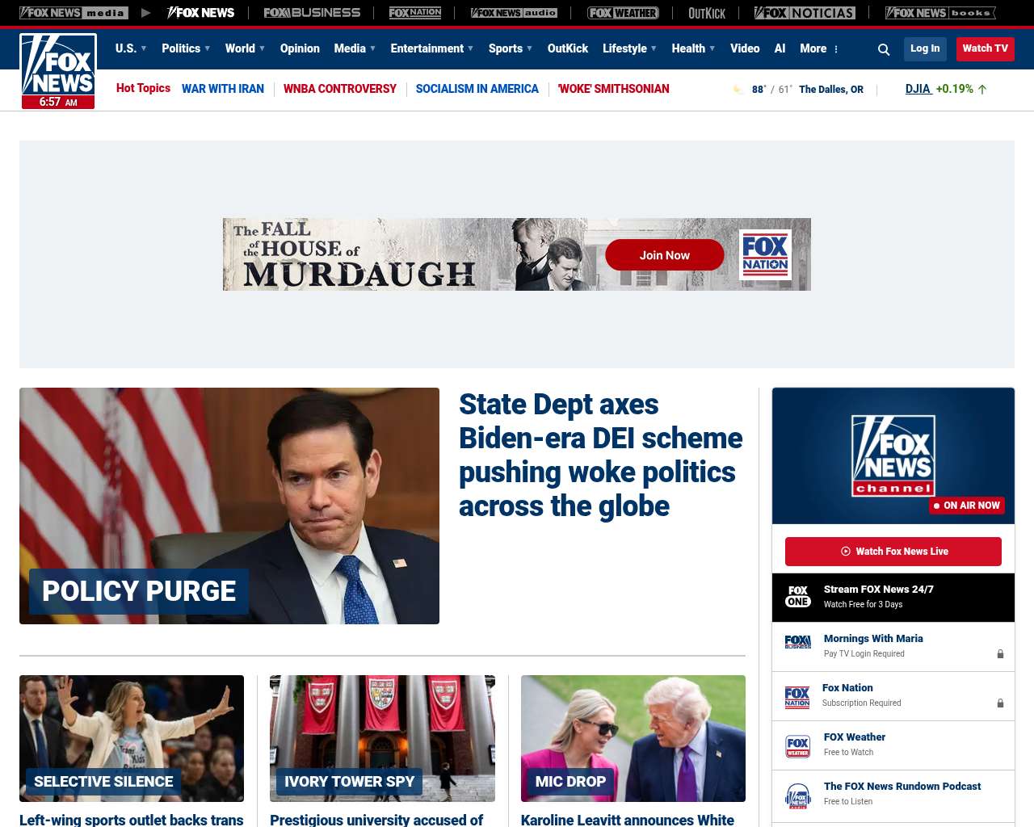1034x827 pixels.
Task: Open the POLICY PURGE Rubio photo
Action: [x=229, y=506]
